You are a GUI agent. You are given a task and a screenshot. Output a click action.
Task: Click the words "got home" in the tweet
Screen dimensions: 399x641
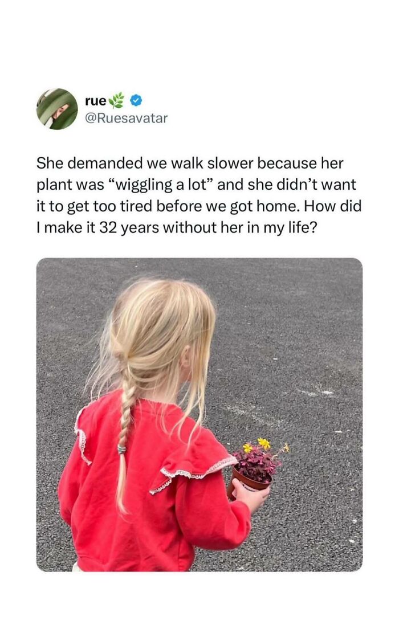click(264, 206)
